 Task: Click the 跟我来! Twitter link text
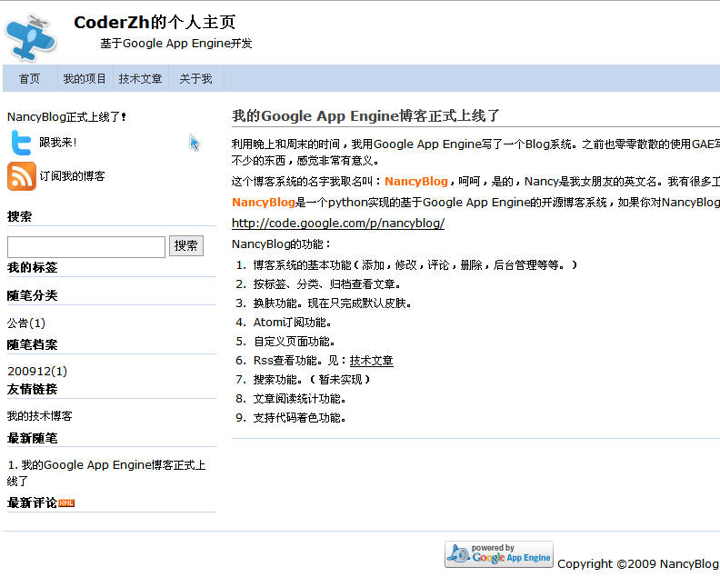[x=58, y=143]
